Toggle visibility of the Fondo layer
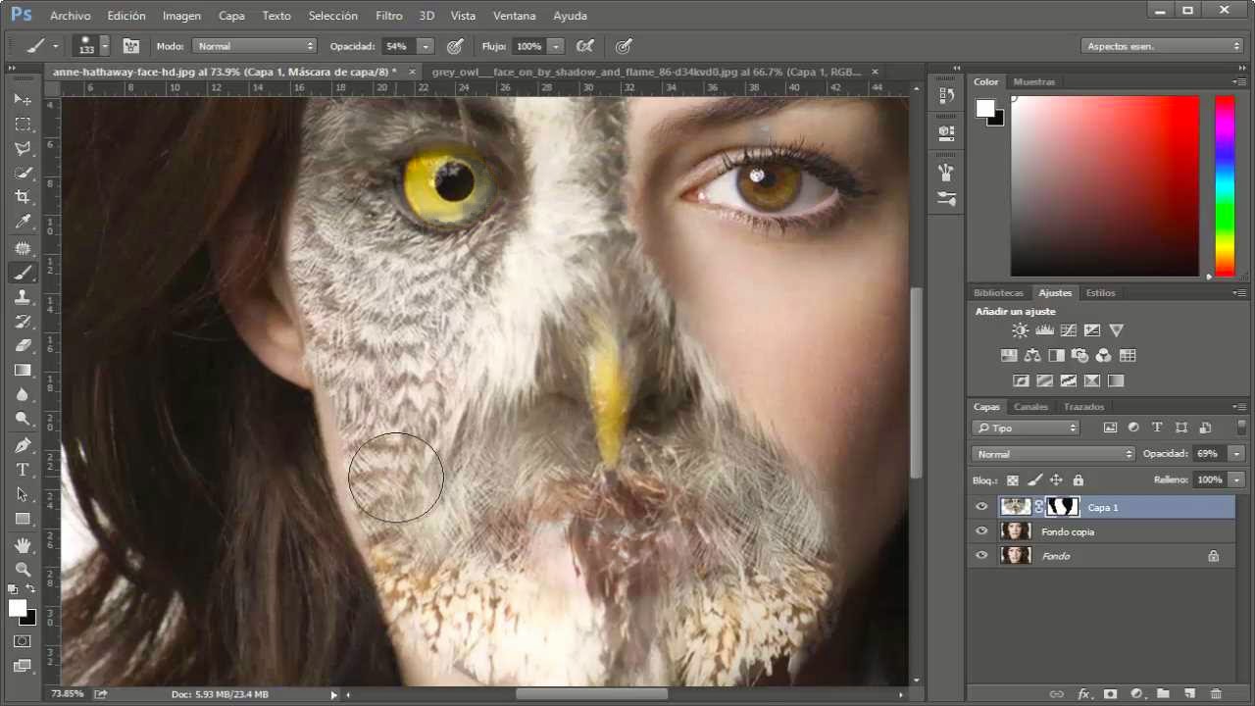The width and height of the screenshot is (1255, 706). coord(981,556)
